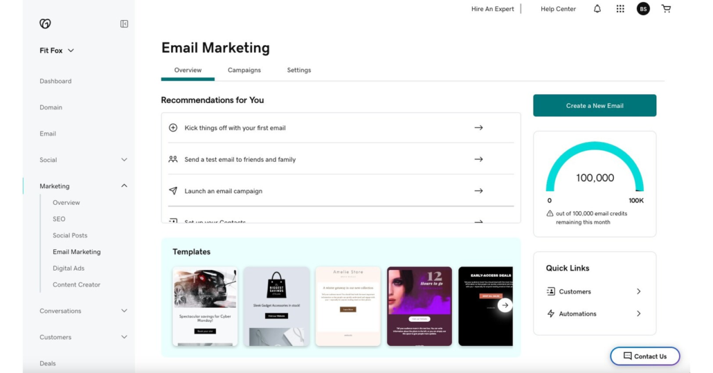Open Customers quick link chevron
The height and width of the screenshot is (373, 713).
tap(638, 291)
